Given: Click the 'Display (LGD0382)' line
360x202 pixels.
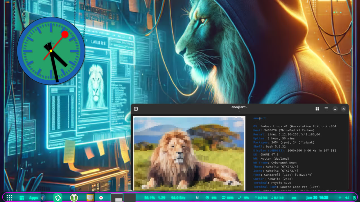Looking at the screenshot, I should 294,150.
